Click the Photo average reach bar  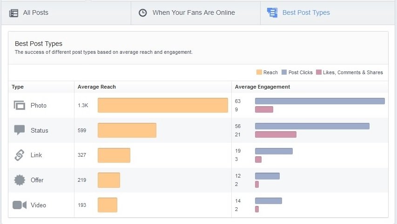coord(162,105)
